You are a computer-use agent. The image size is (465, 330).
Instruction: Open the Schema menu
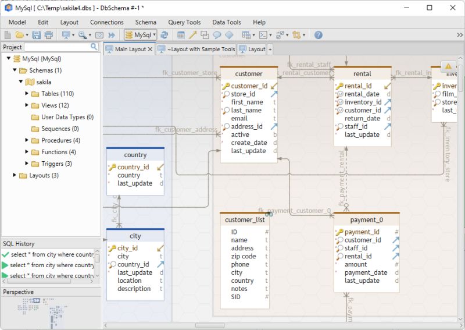[146, 22]
